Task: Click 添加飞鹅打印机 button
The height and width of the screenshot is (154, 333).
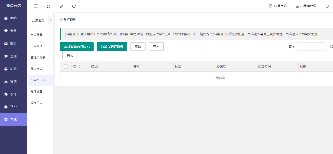Action: 112,47
